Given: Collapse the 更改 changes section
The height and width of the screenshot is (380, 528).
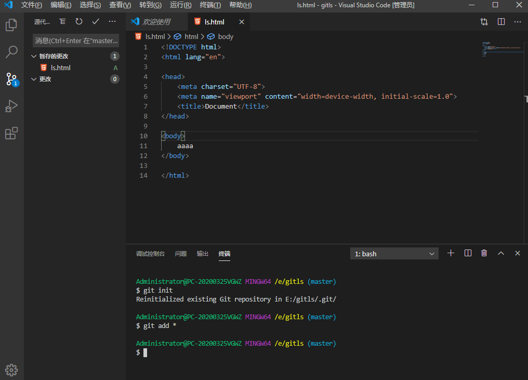Looking at the screenshot, I should coord(34,79).
